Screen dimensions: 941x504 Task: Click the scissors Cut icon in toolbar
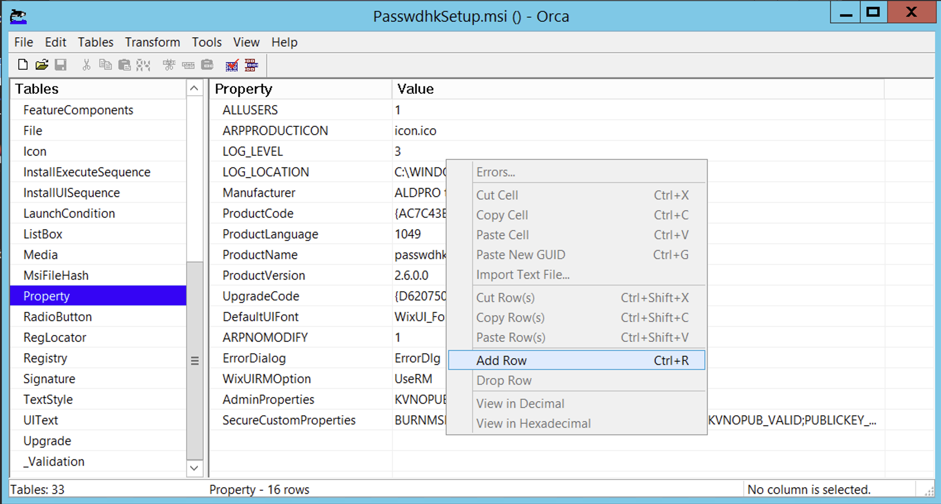click(x=86, y=65)
